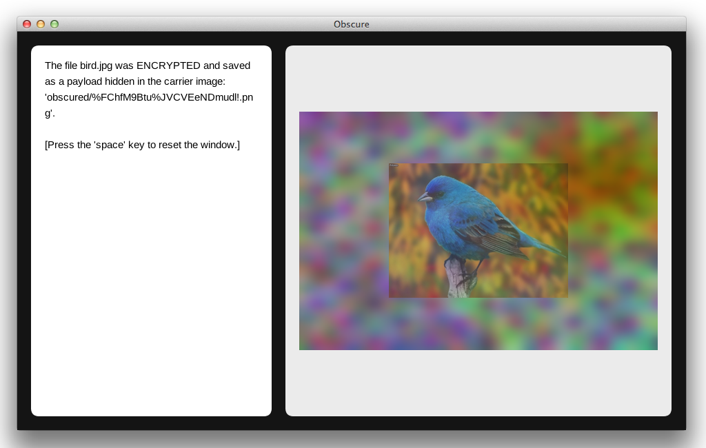706x448 pixels.
Task: Click the carrier path 'obscured/%FChfM9Btu%JVCVEeNDmudl!.png'
Action: [x=149, y=105]
